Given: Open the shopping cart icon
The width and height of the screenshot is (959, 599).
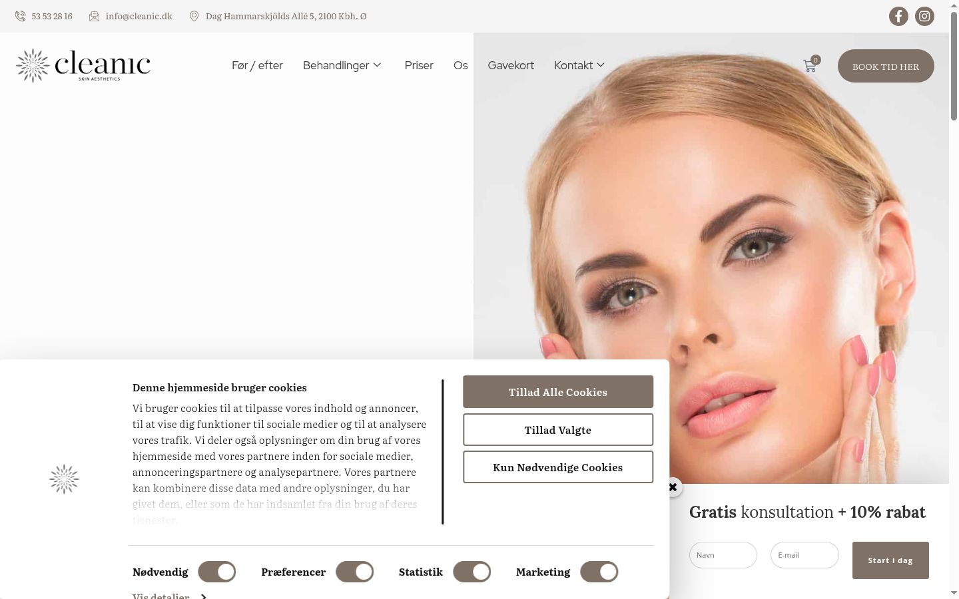Looking at the screenshot, I should [x=810, y=65].
